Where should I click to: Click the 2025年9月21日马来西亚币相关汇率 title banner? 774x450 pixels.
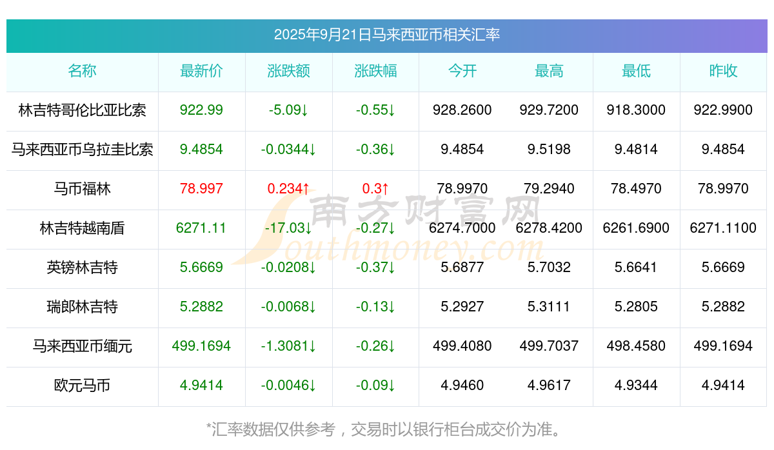click(x=387, y=35)
